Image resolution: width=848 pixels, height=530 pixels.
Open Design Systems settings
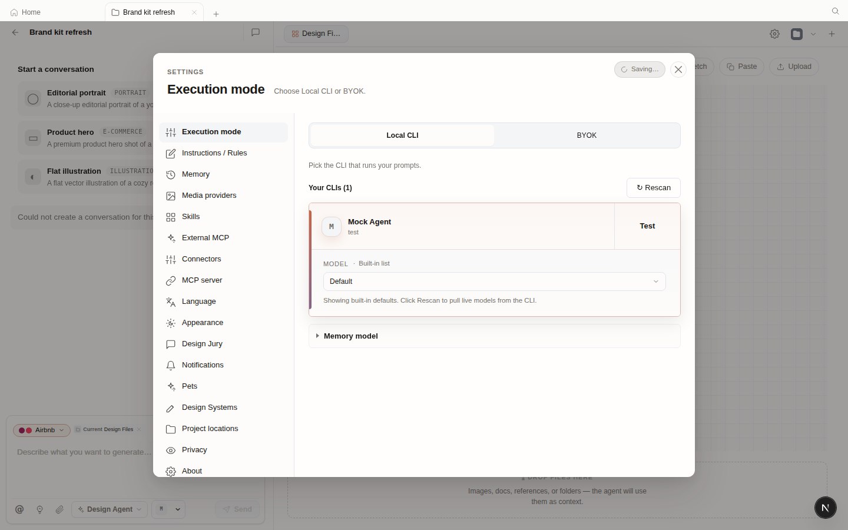click(x=223, y=408)
